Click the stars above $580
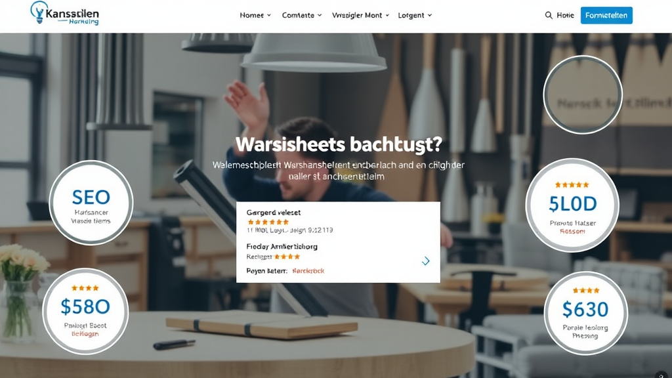Image resolution: width=672 pixels, height=378 pixels. coord(85,288)
